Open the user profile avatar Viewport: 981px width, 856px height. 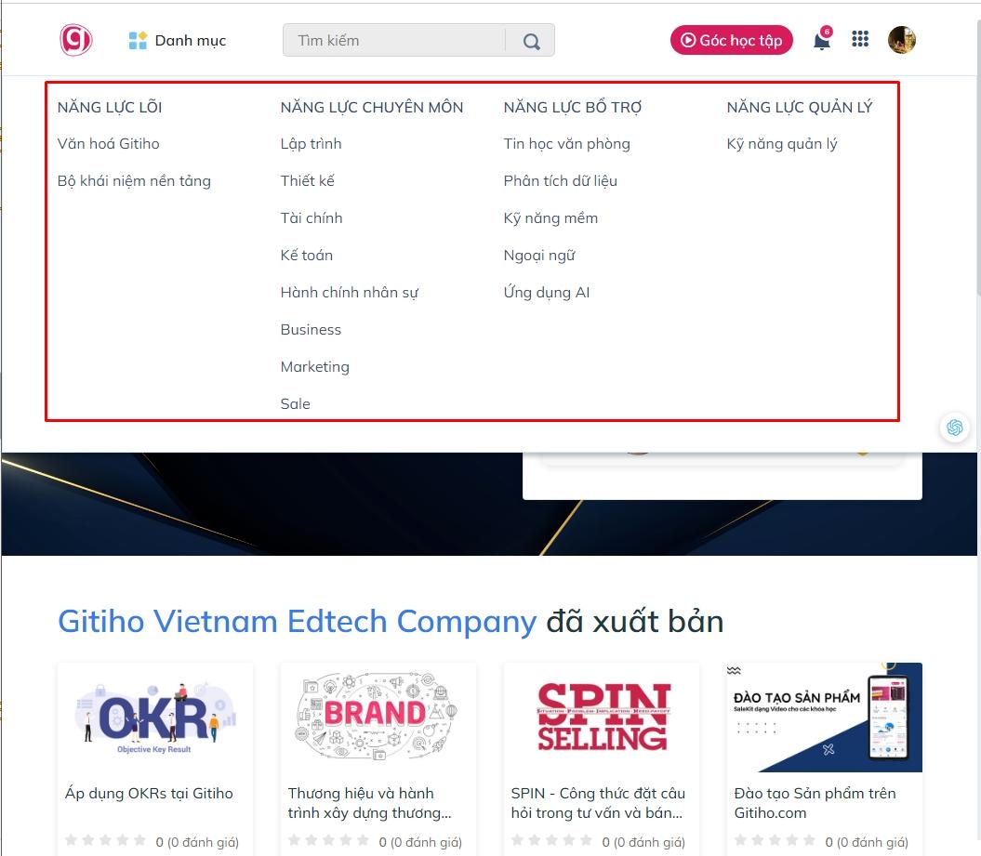pos(902,40)
